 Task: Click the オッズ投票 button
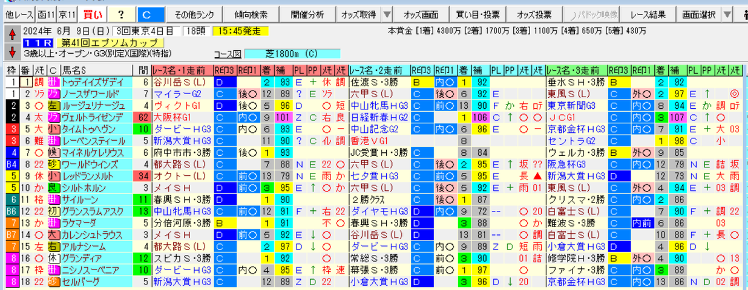[534, 14]
